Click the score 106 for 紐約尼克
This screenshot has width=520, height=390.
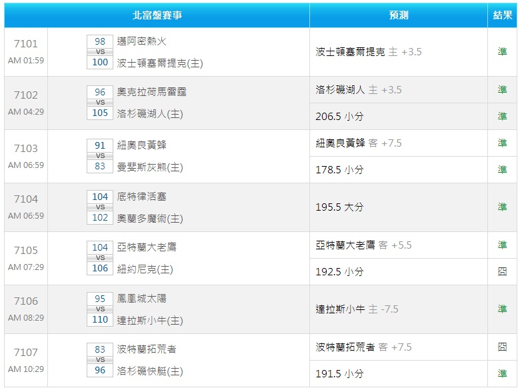pos(100,268)
